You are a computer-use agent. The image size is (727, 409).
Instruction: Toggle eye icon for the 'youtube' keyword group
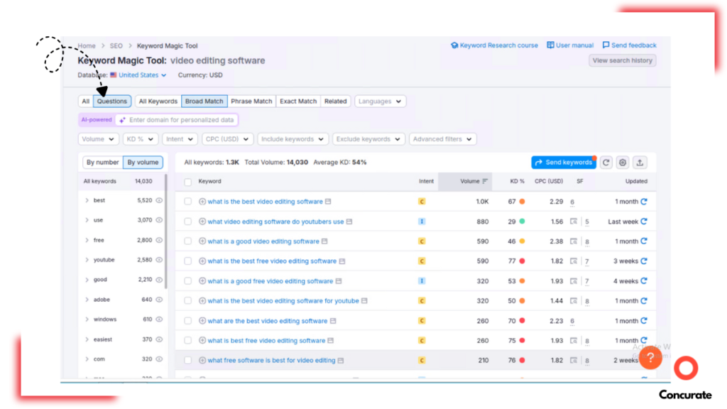(159, 260)
